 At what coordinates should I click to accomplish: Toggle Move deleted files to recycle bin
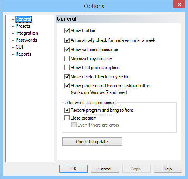(67, 77)
